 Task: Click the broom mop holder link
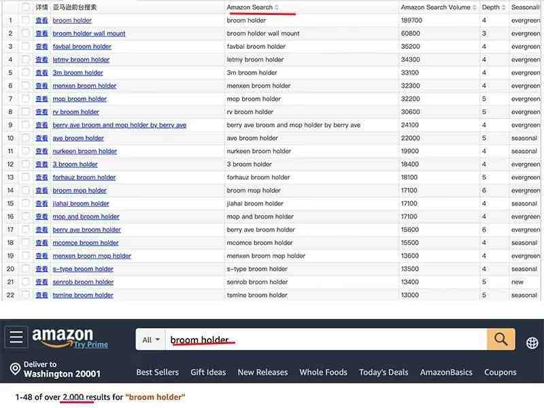[80, 190]
